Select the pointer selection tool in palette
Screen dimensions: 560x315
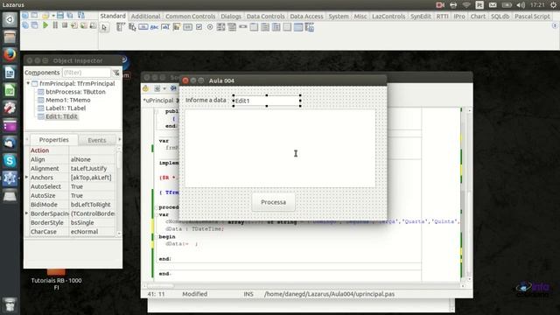tap(104, 27)
